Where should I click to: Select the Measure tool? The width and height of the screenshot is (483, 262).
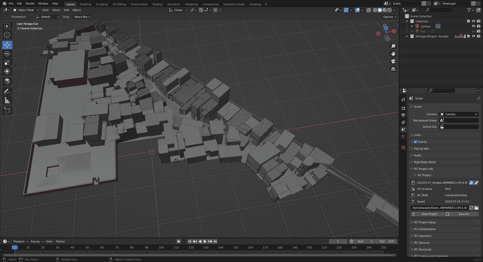pyautogui.click(x=7, y=101)
